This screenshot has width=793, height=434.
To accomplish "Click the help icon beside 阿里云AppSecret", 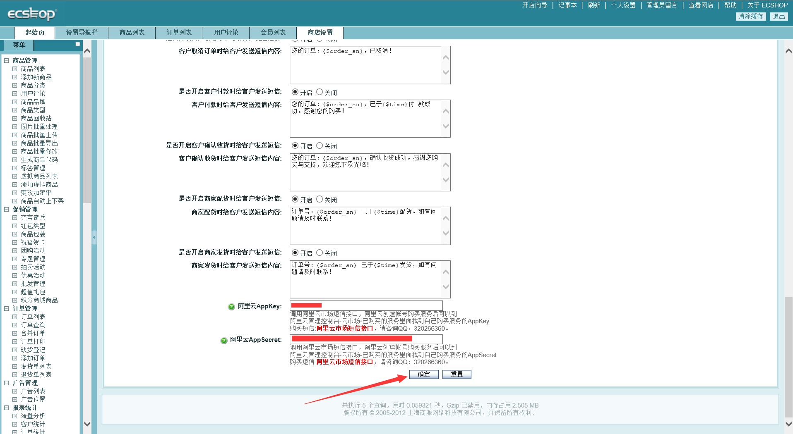I will (223, 340).
